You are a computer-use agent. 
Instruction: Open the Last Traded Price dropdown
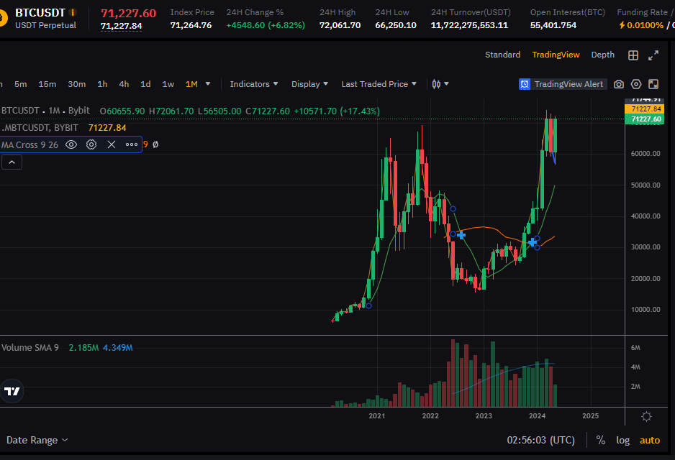[379, 84]
